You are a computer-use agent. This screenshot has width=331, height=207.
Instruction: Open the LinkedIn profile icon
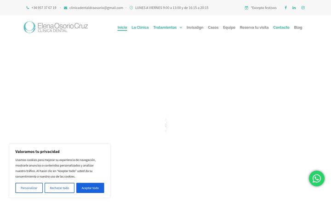pyautogui.click(x=294, y=8)
